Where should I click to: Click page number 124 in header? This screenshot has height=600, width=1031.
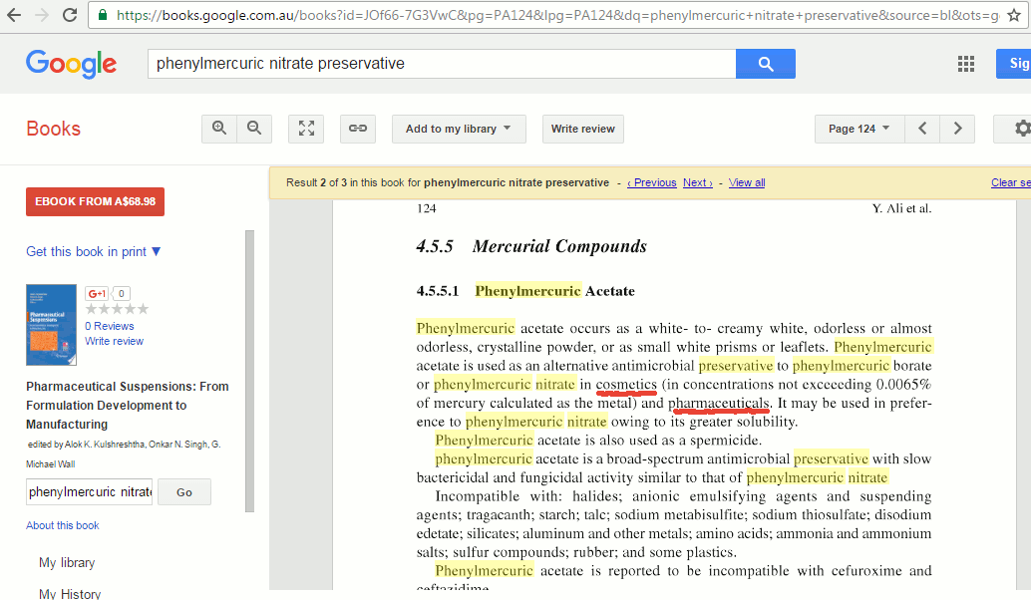tap(426, 209)
